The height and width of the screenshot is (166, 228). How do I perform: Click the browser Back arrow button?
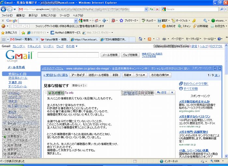(x=4, y=9)
